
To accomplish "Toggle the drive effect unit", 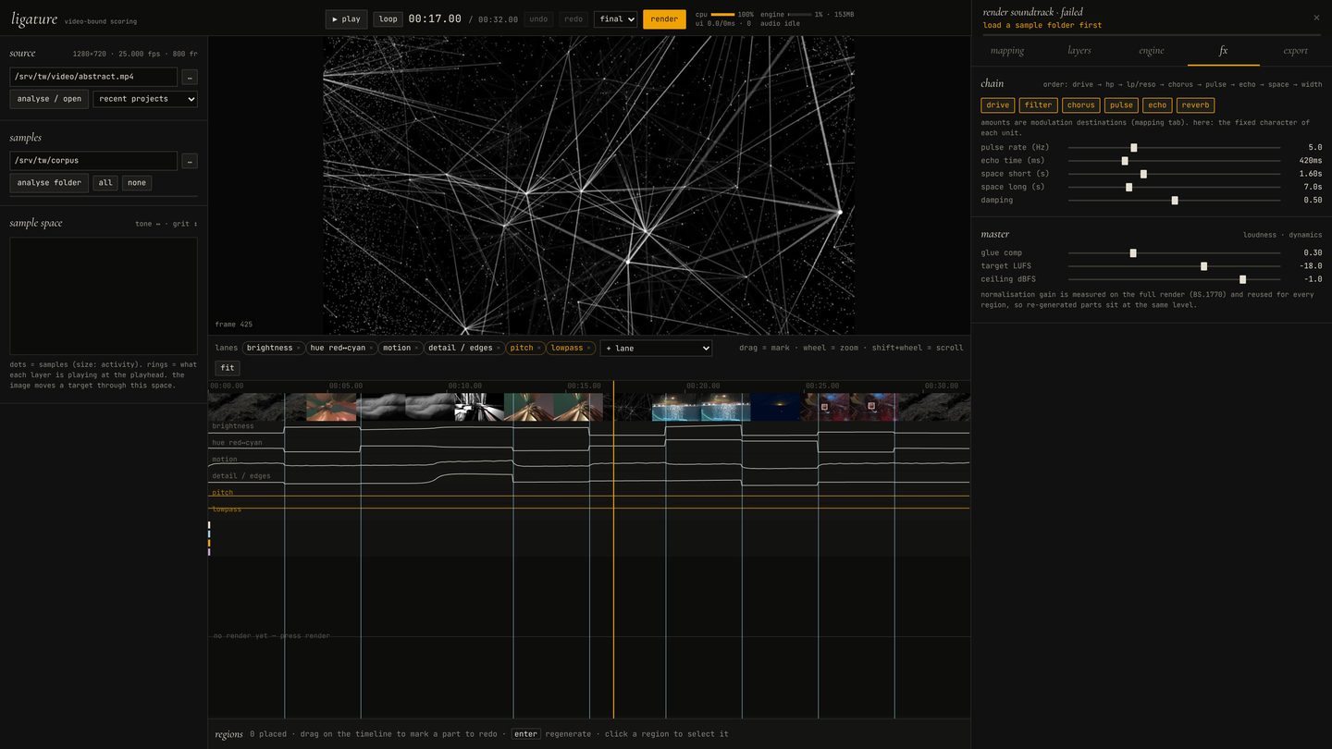I will click(x=998, y=105).
